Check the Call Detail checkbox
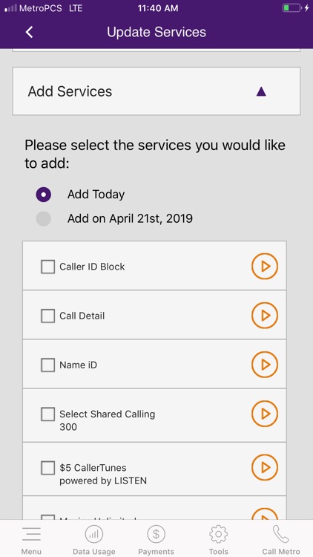Viewport: 313px width, 557px height. 48,316
